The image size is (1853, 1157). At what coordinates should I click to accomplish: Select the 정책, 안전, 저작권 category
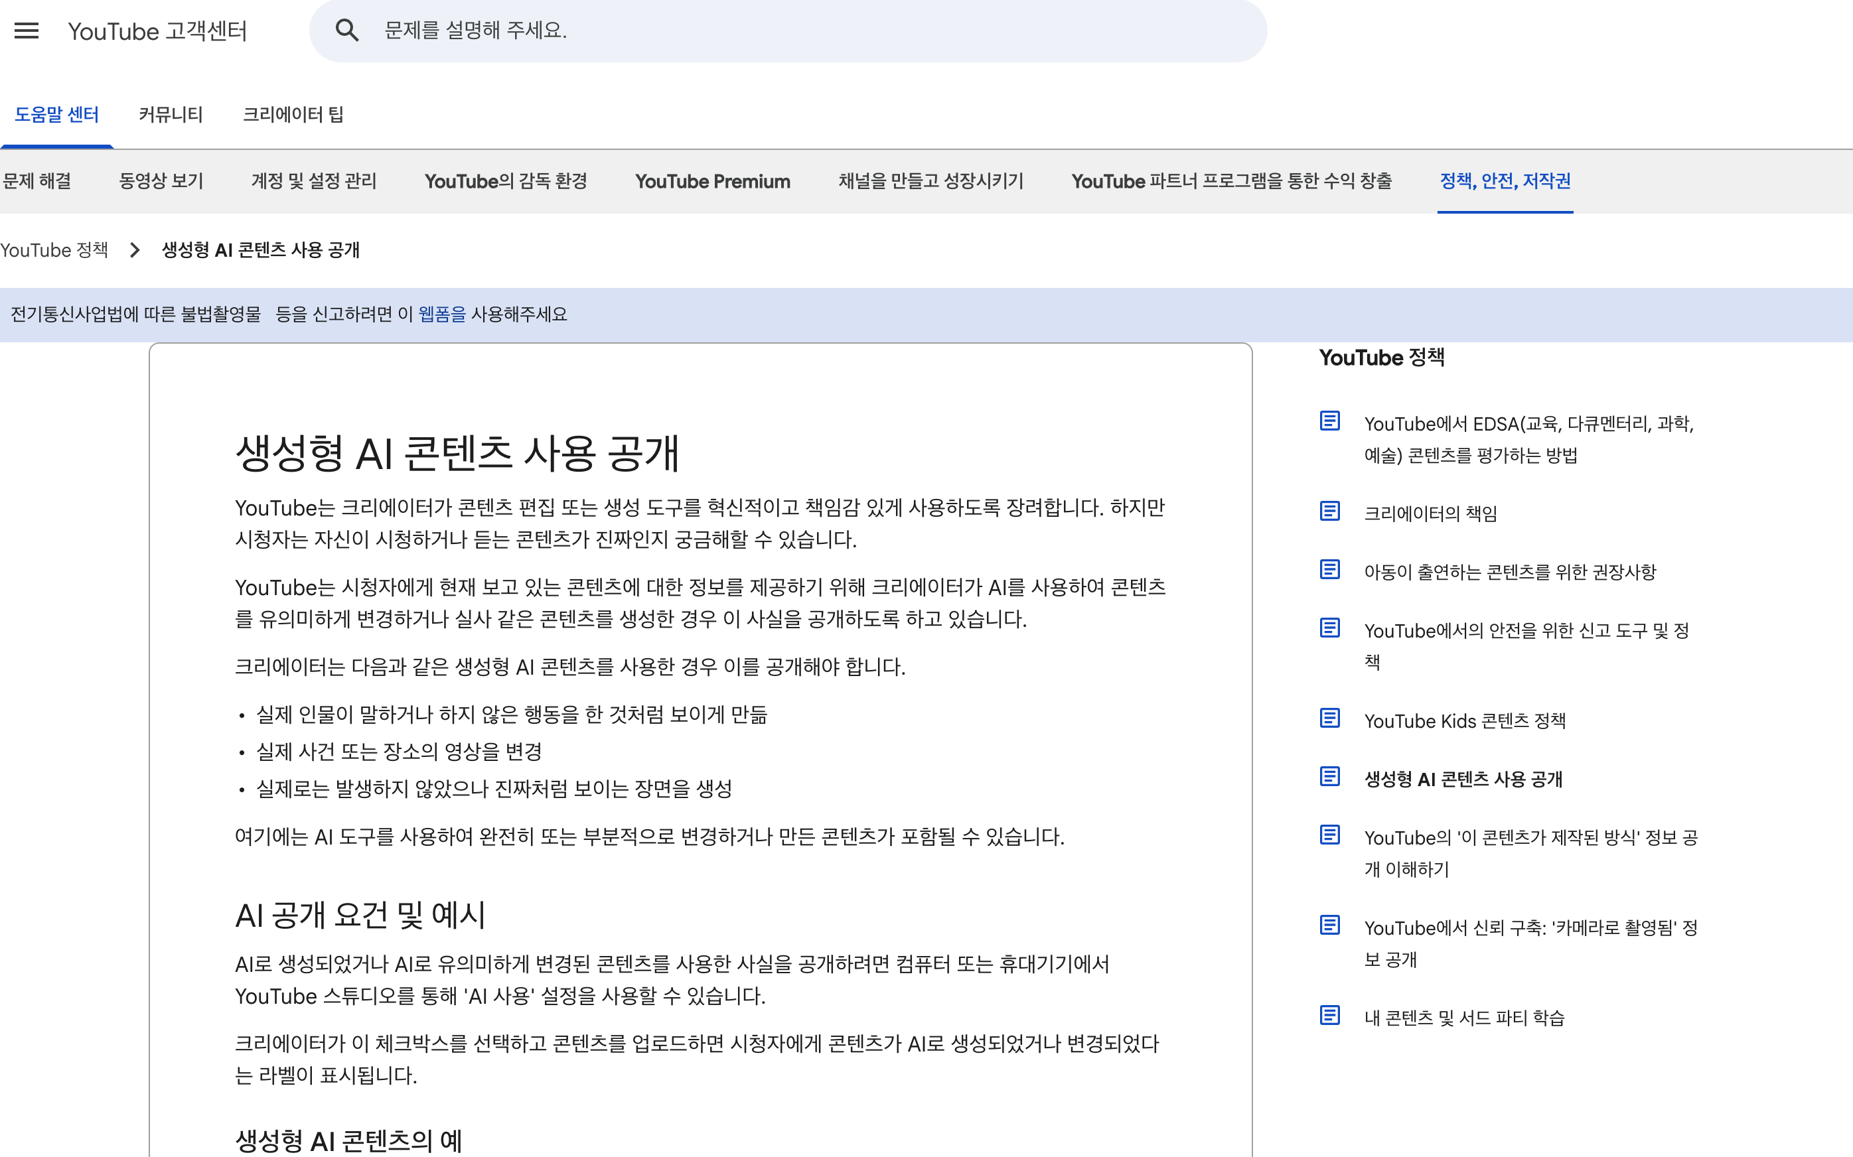tap(1505, 181)
